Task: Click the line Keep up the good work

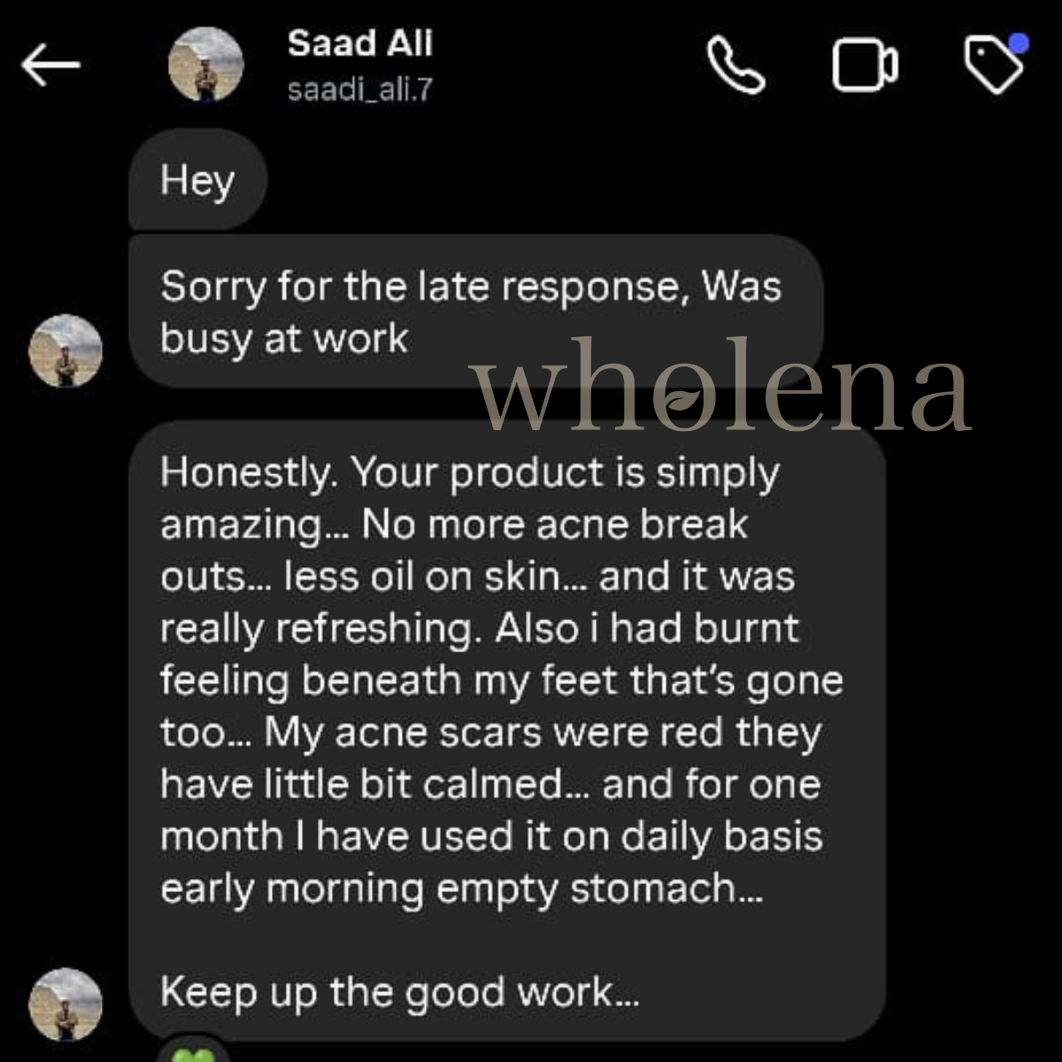Action: coord(399,993)
